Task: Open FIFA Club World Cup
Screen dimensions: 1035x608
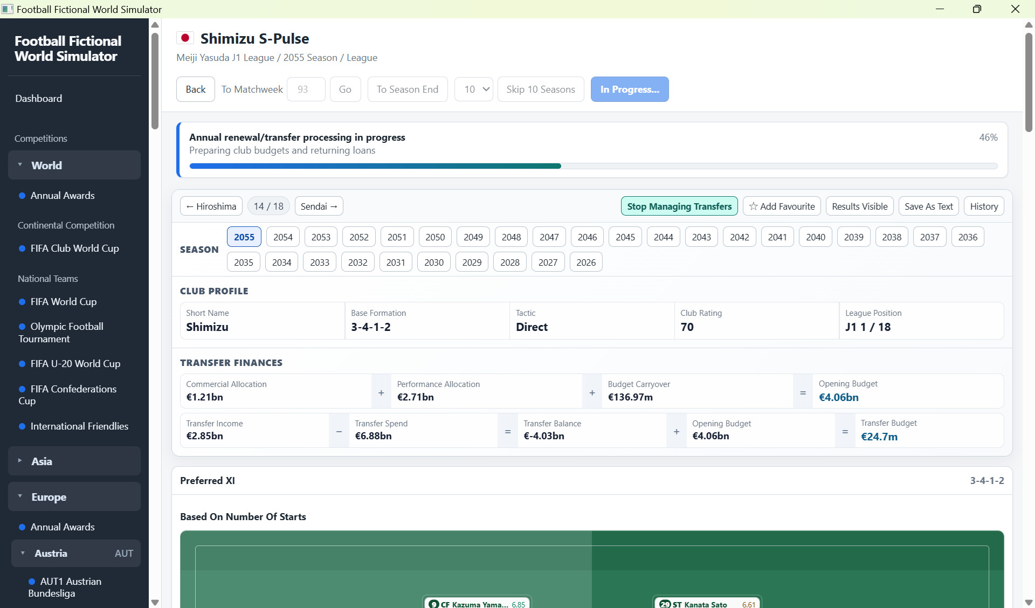Action: click(x=75, y=248)
